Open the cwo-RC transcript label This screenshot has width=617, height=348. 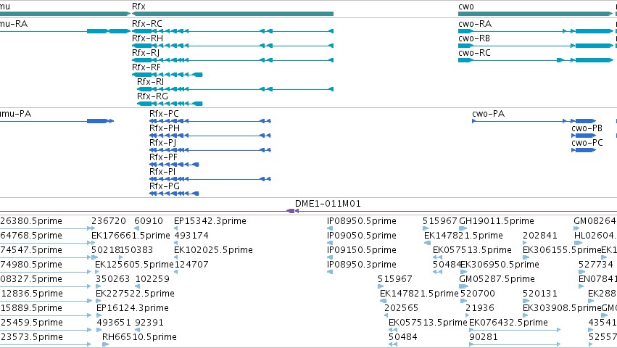tap(474, 53)
